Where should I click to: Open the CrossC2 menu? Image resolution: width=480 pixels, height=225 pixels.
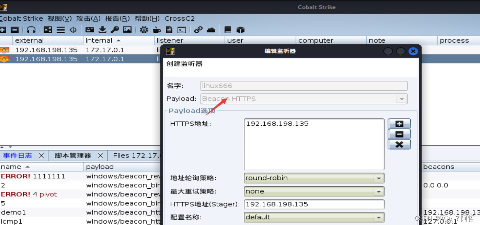(180, 19)
